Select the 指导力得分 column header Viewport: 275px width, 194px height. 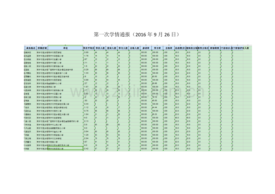coord(203,48)
